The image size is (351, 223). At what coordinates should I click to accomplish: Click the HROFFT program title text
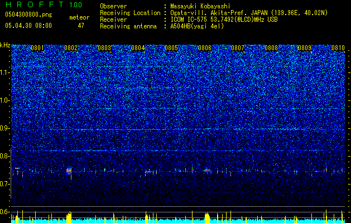point(35,4)
